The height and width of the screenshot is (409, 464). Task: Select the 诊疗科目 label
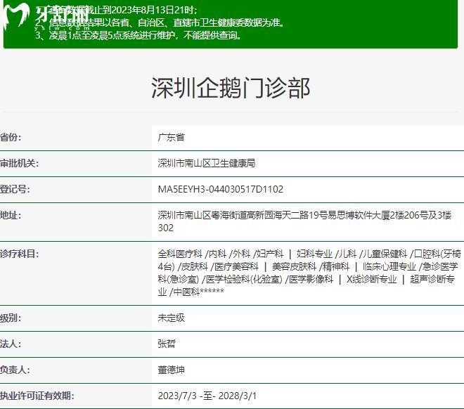[x=19, y=254]
